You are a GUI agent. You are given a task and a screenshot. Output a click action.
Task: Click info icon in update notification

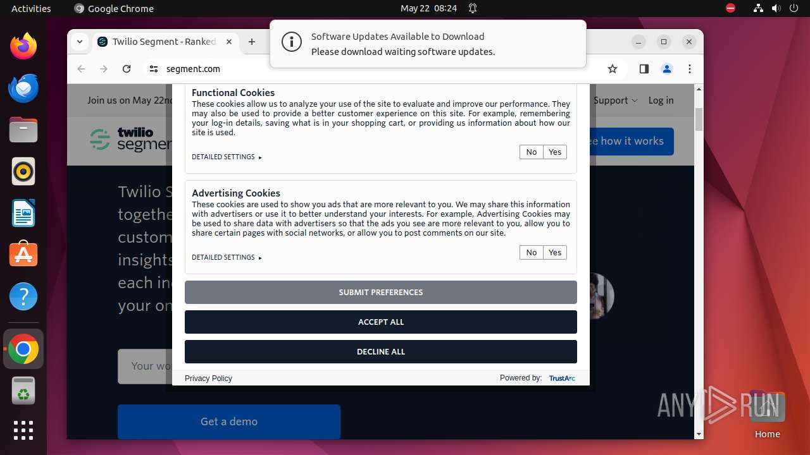[292, 42]
